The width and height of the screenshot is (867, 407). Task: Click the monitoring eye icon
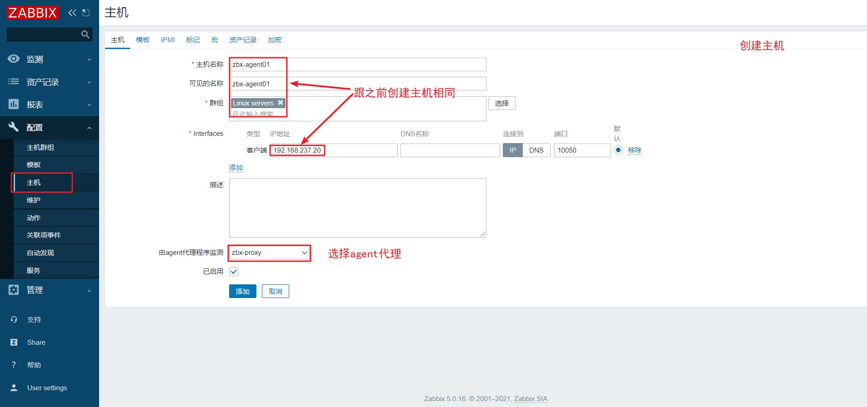tap(14, 59)
